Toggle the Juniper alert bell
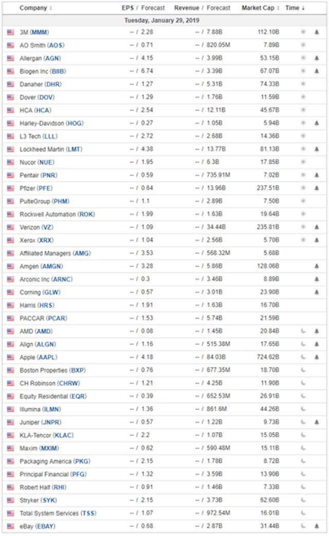Viewport: 329px width, 536px height. tap(317, 422)
